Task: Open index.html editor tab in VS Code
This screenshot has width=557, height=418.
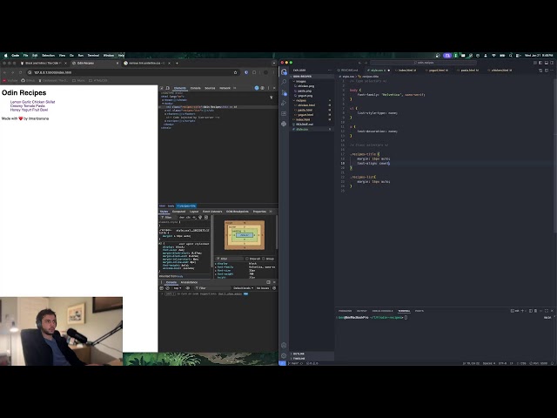Action: [406, 71]
